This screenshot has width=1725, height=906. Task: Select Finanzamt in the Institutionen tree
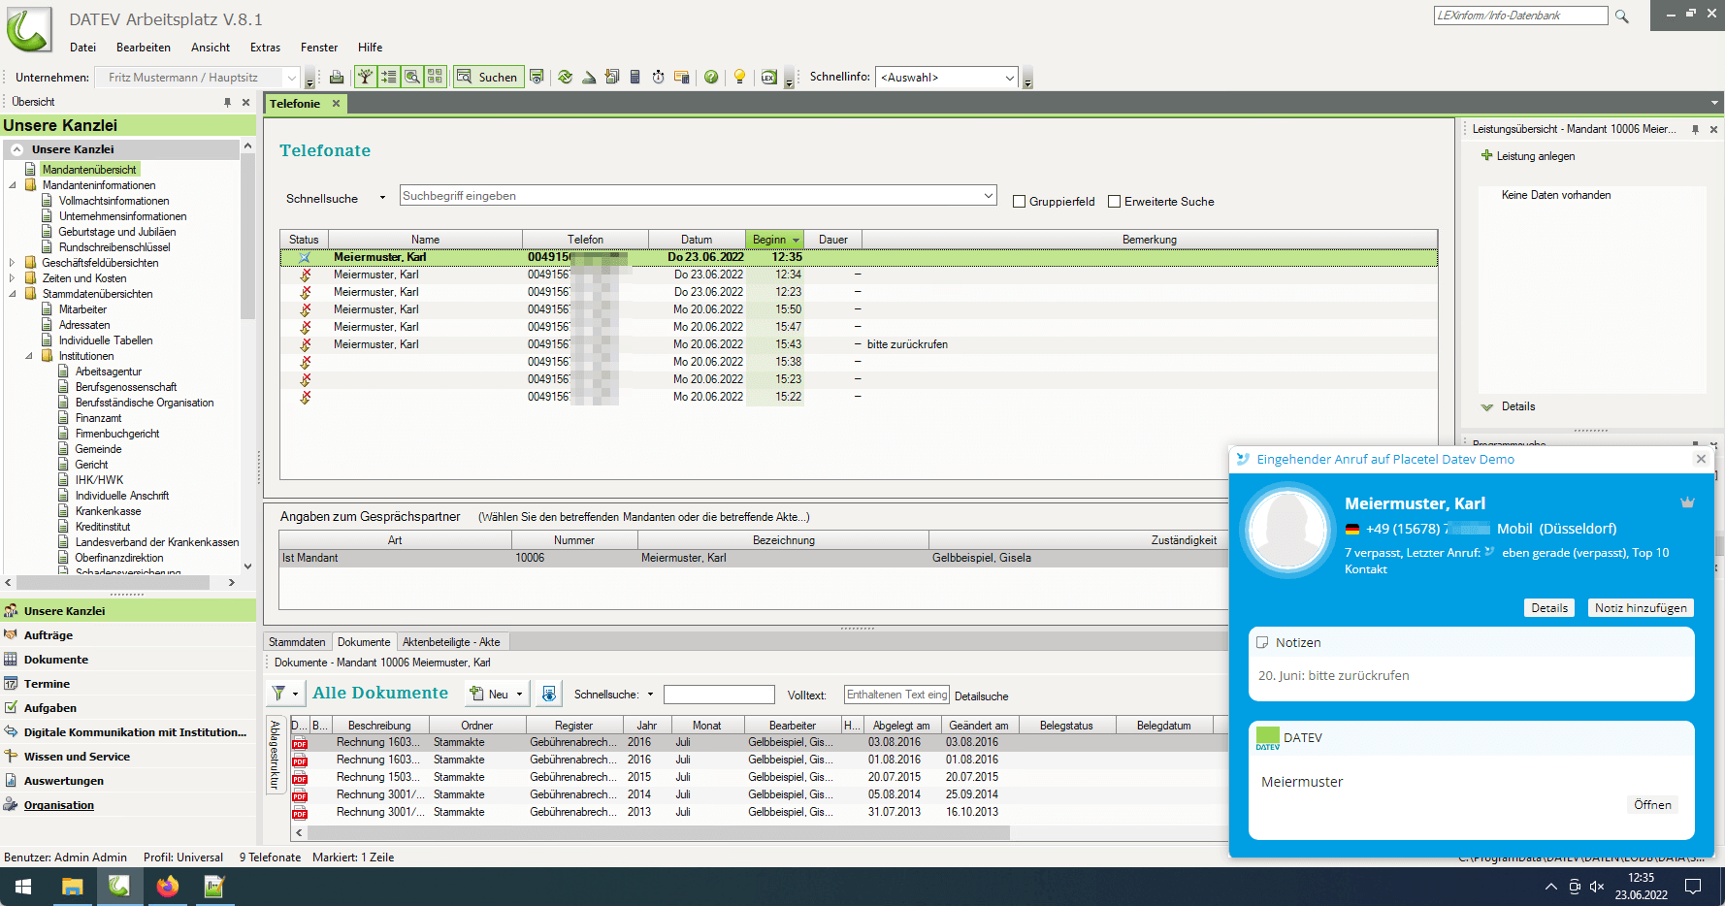coord(98,418)
